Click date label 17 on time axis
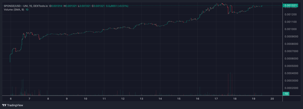The image size is (303, 109). click(216, 99)
